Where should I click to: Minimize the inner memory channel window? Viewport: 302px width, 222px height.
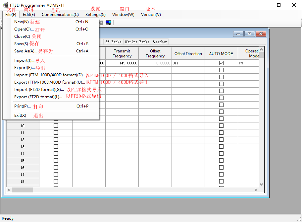coord(238,34)
